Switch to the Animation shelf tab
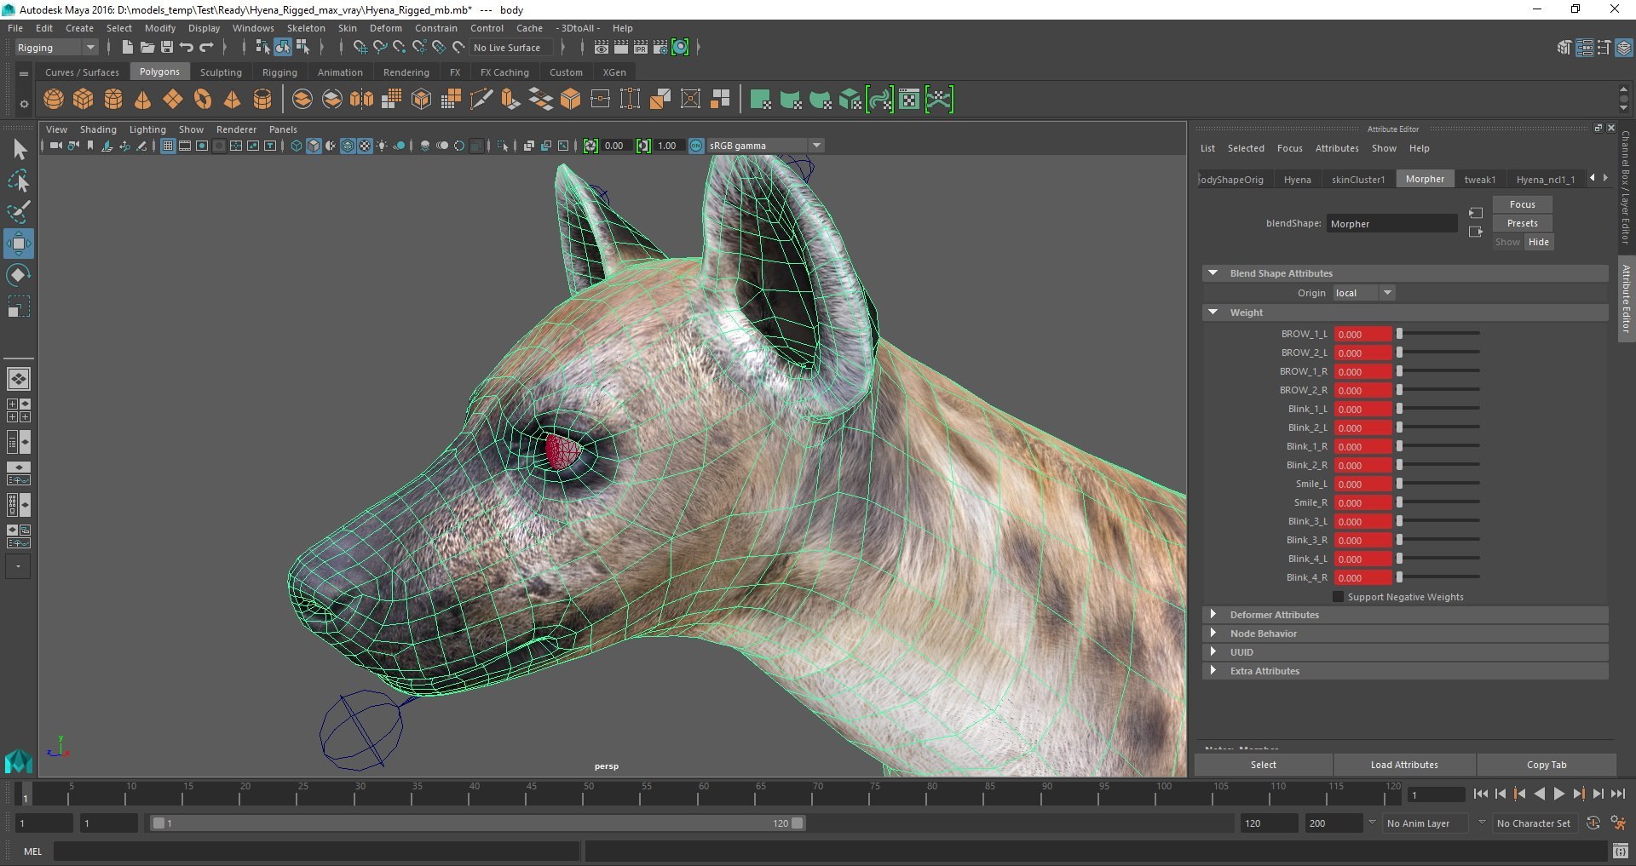The width and height of the screenshot is (1636, 866). coord(340,72)
